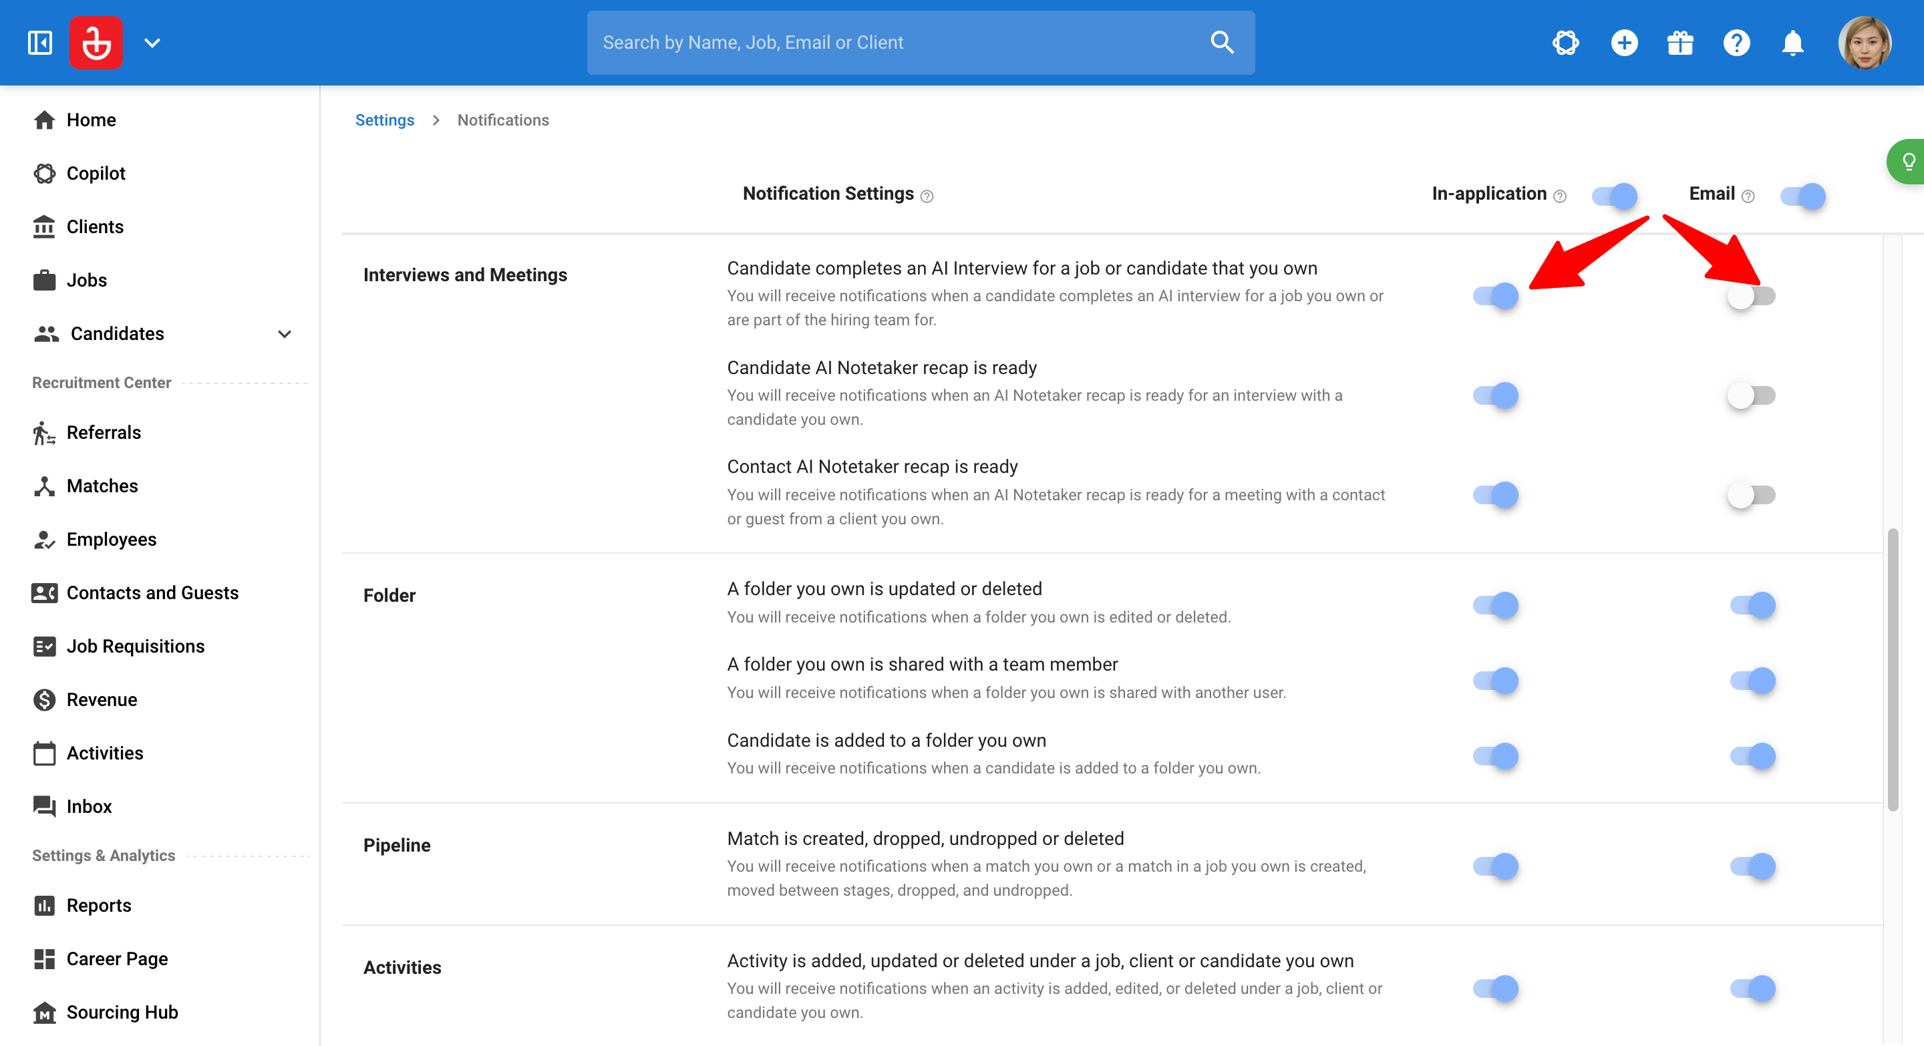
Task: Click the Referrals sidebar icon
Action: click(x=44, y=433)
